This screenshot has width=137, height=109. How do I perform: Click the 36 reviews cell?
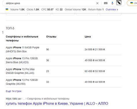point(47,60)
